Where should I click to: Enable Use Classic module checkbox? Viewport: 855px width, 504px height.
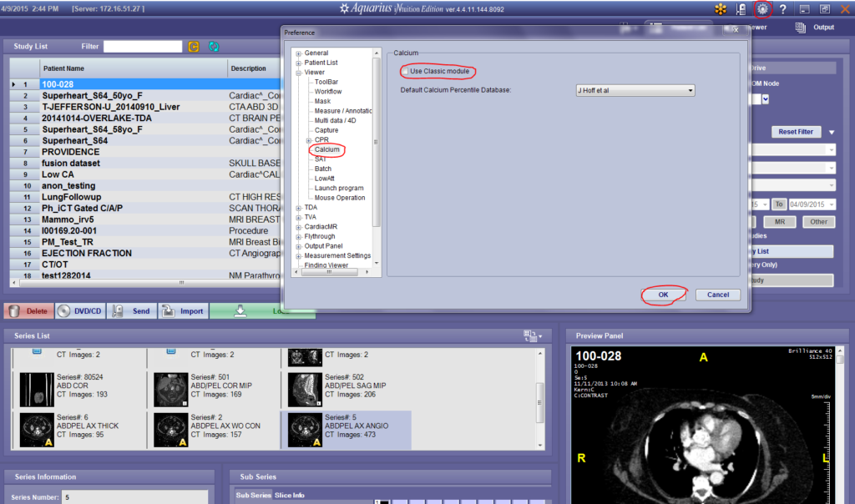405,72
